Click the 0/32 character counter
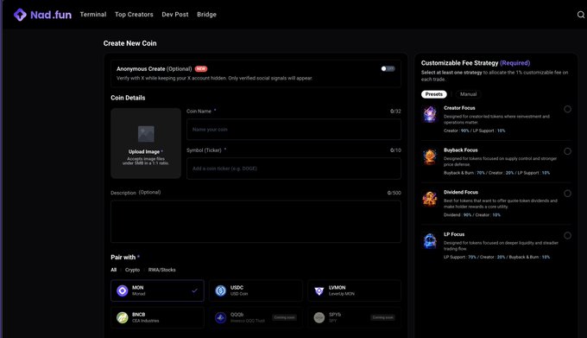 point(395,112)
